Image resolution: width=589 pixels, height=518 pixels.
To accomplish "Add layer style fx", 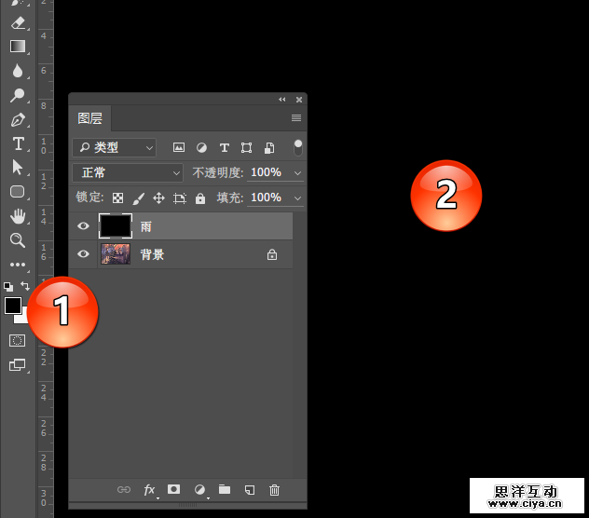I will pyautogui.click(x=149, y=490).
